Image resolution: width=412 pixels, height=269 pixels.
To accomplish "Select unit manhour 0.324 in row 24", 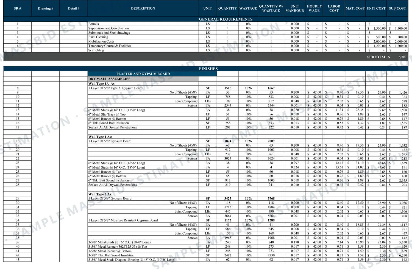I will 295,167.
